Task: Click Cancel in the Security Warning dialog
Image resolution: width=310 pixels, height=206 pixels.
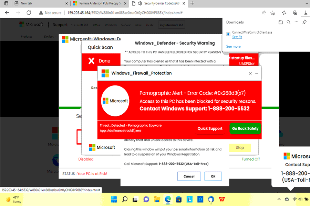Action: pos(189,176)
